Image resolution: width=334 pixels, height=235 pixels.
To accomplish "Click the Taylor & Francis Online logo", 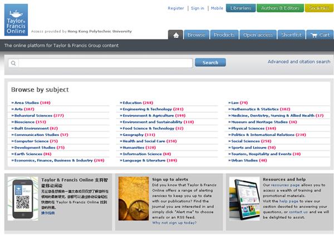I will [16, 20].
